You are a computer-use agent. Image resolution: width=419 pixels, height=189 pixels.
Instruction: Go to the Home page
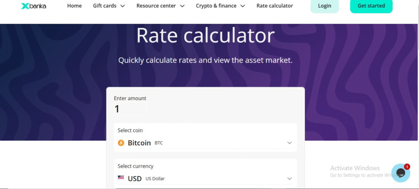point(74,6)
